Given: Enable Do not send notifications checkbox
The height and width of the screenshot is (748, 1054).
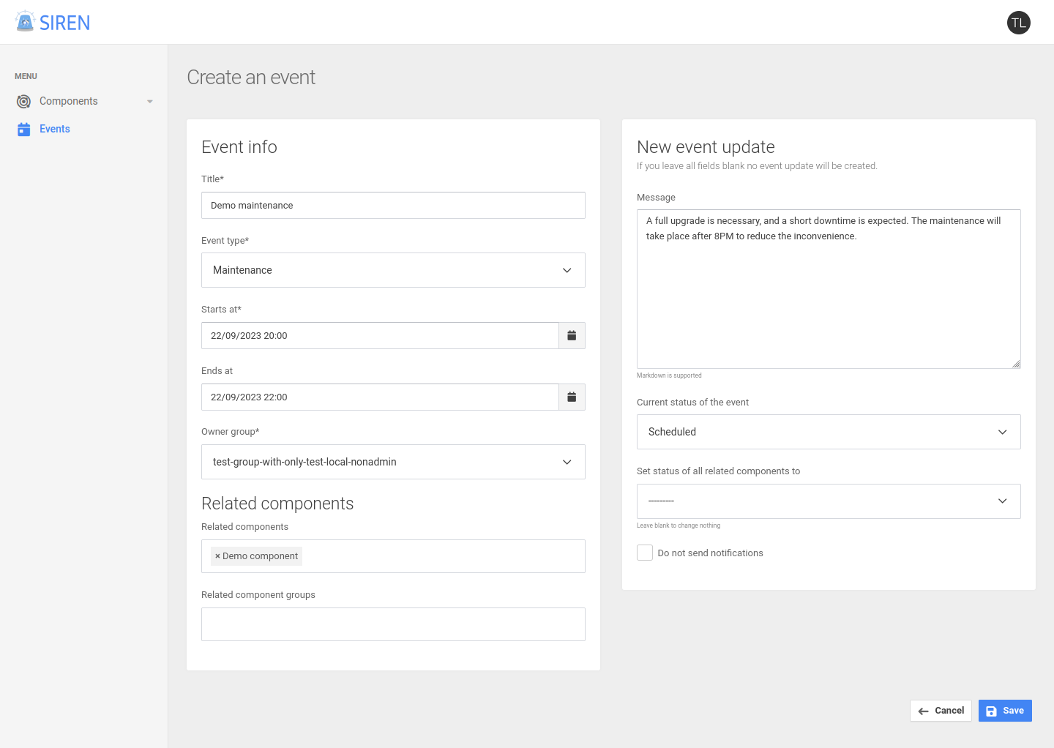Looking at the screenshot, I should 645,553.
